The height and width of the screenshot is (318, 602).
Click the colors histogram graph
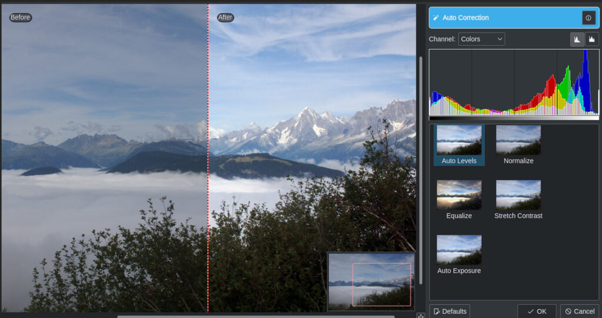point(514,82)
